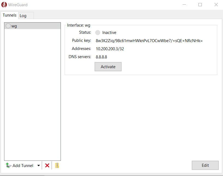
Task: Toggle the Status indicator next to Inactive
Action: tap(97, 32)
